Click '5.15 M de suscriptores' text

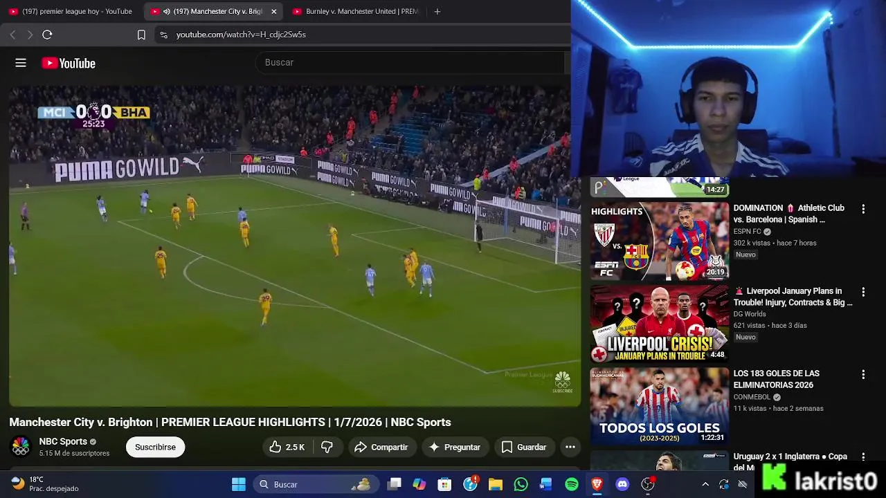(x=74, y=453)
